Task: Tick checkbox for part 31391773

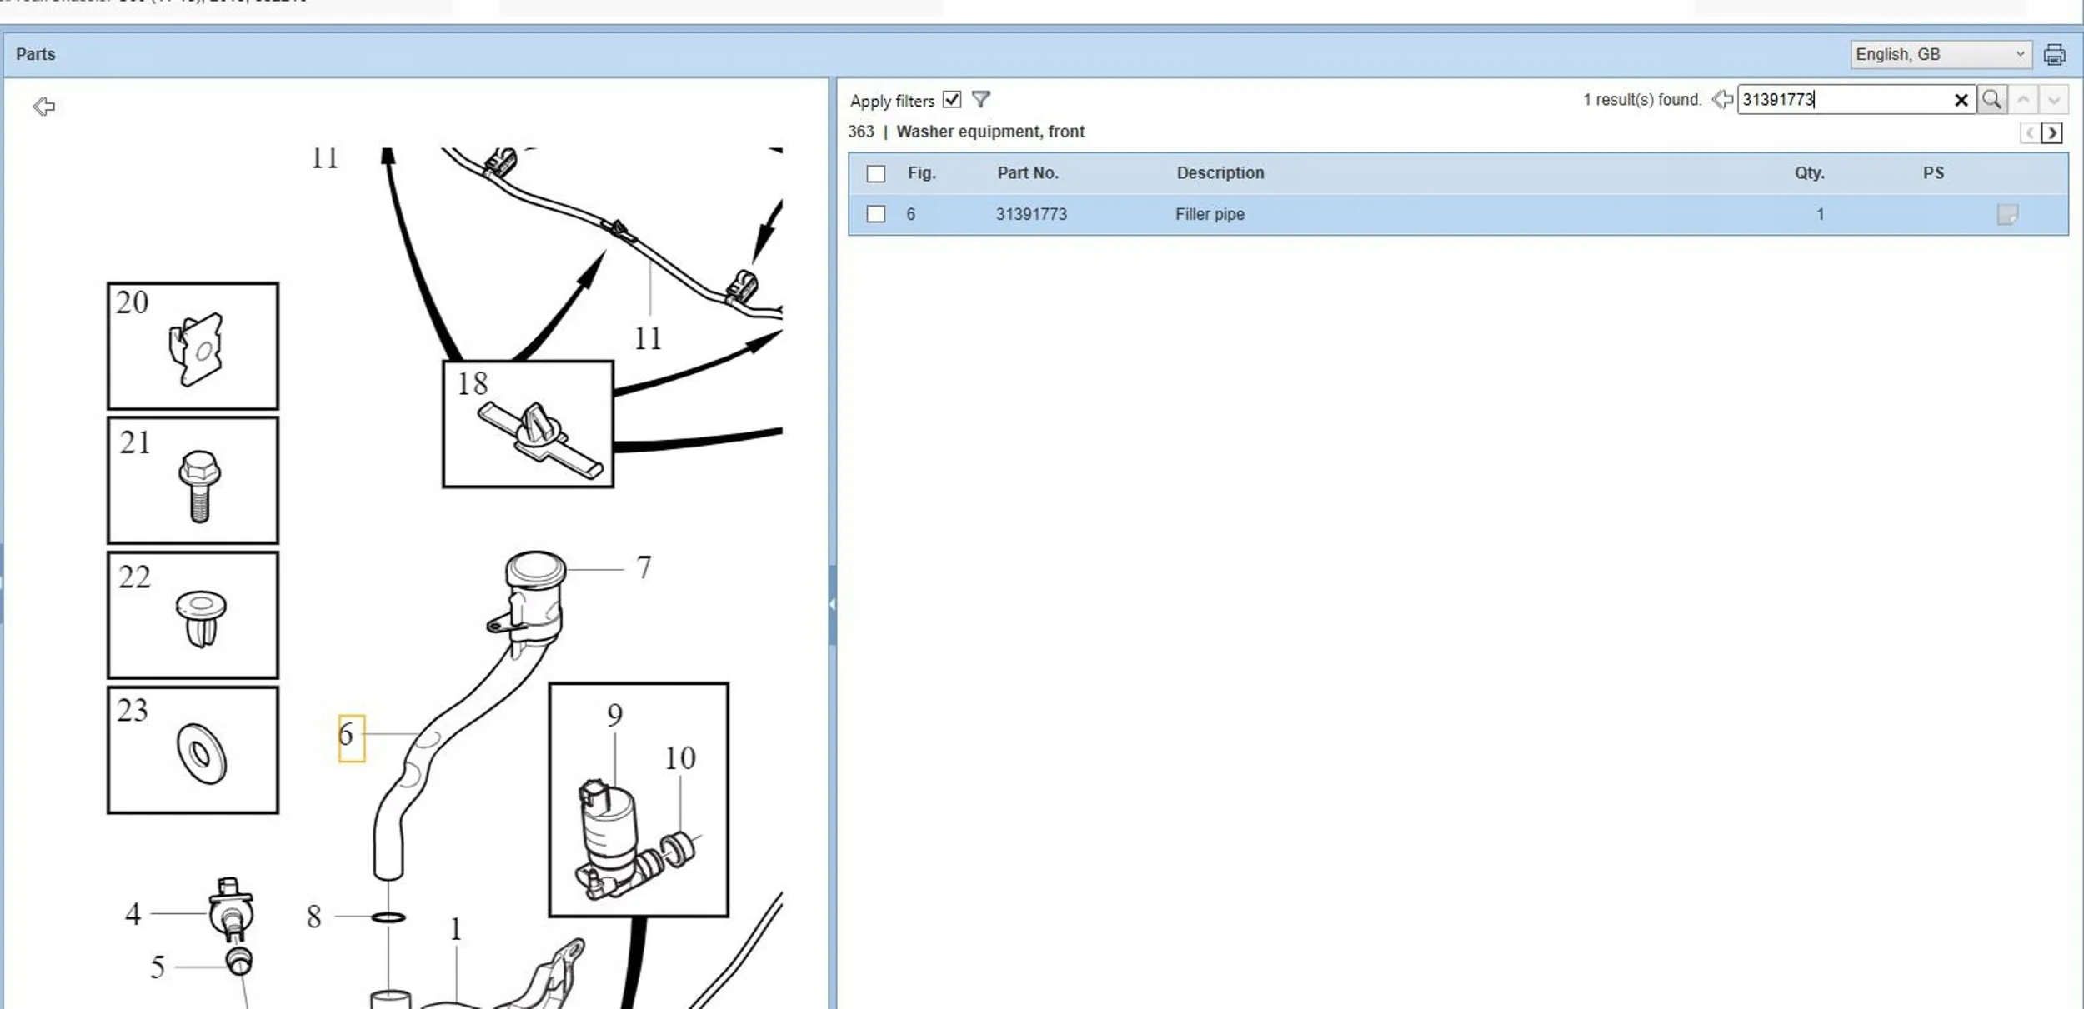Action: 875,214
